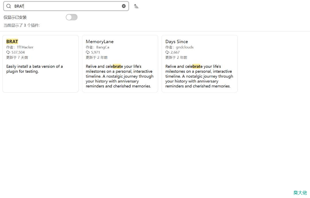Open the sort order options icon
This screenshot has height=198, width=310.
point(136,6)
